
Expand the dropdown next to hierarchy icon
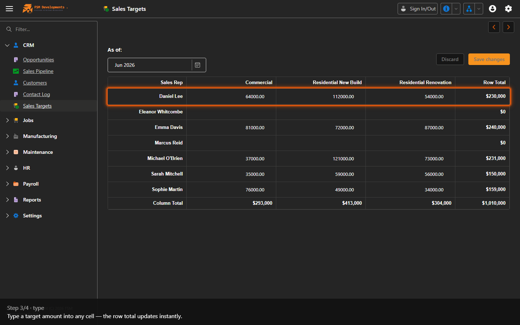tap(479, 9)
